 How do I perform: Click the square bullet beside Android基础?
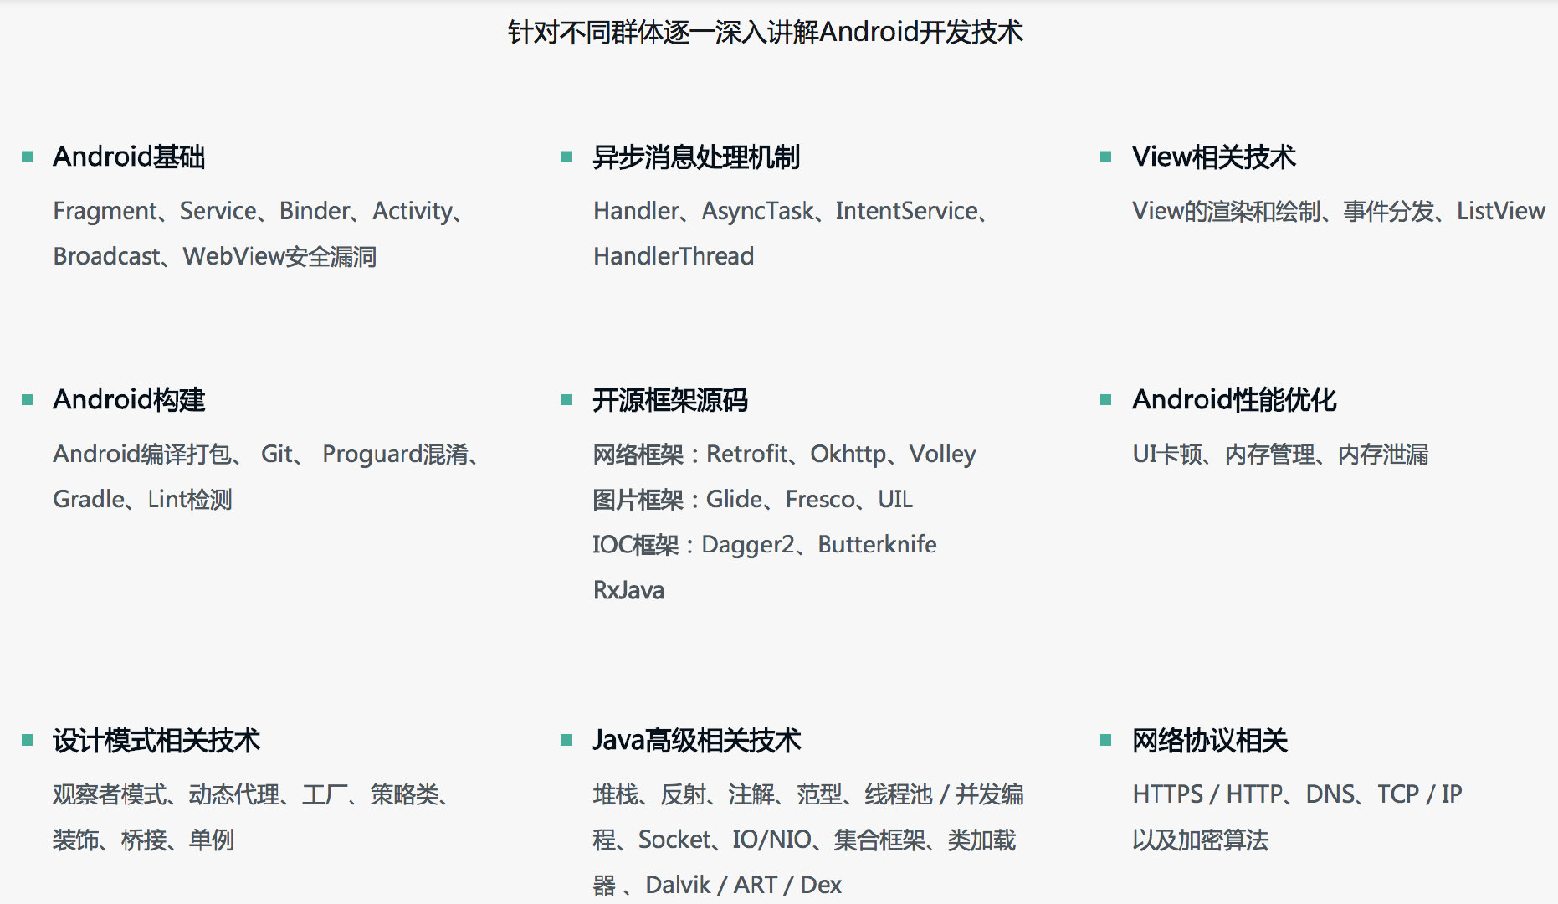pyautogui.click(x=28, y=155)
